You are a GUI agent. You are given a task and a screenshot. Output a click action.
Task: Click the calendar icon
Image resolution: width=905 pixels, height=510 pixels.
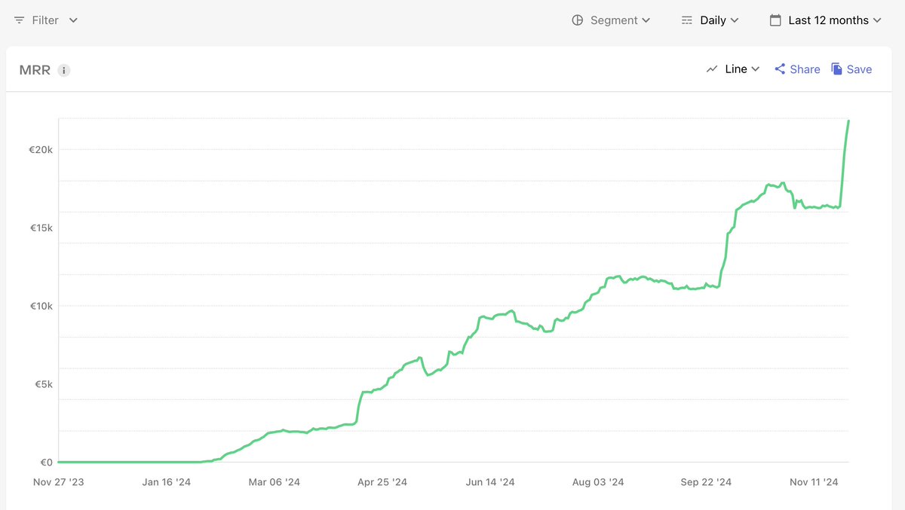[x=775, y=20]
